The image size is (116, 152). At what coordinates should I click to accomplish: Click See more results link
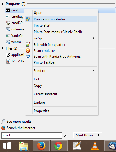click(19, 122)
